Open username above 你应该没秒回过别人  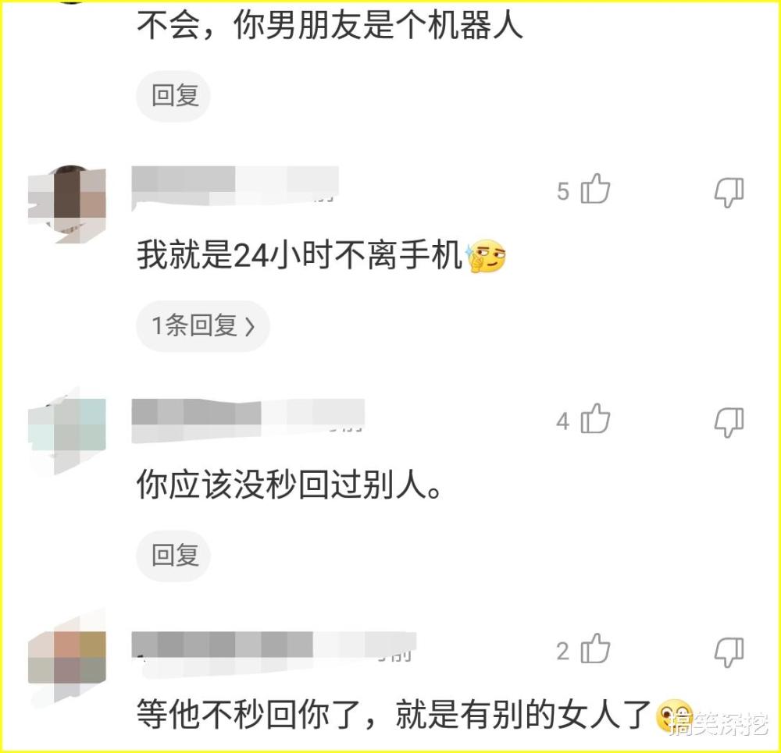(248, 420)
